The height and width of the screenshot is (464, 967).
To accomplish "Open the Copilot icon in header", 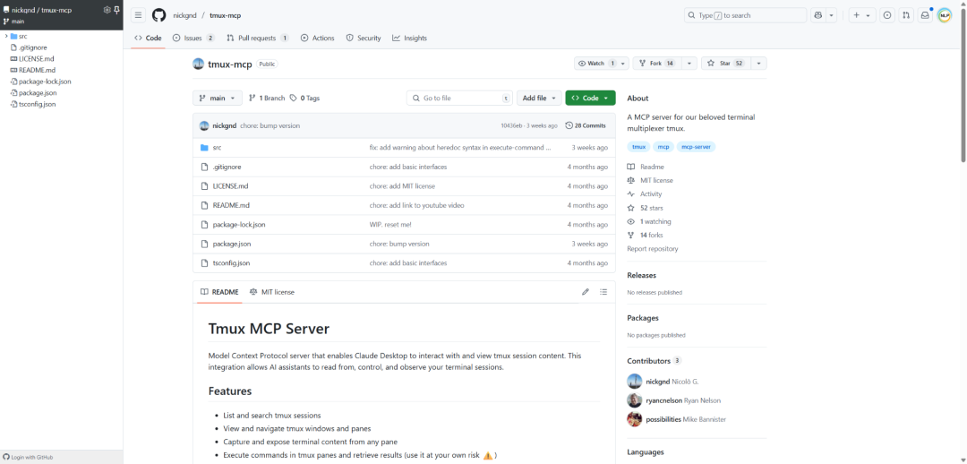I will coord(818,15).
